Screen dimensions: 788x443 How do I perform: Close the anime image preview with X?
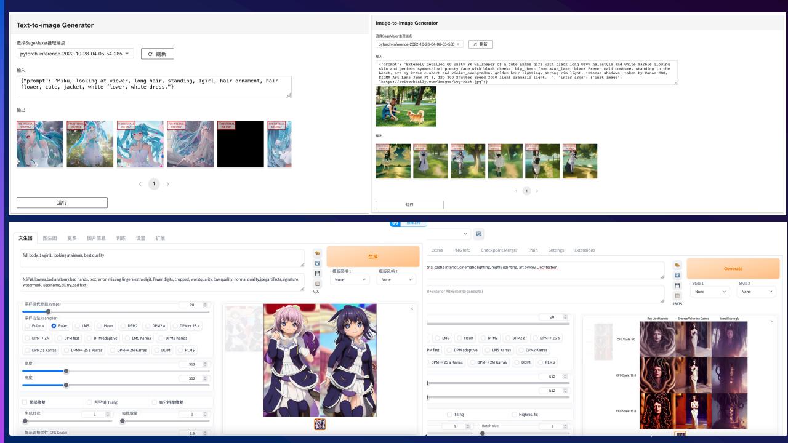click(412, 308)
